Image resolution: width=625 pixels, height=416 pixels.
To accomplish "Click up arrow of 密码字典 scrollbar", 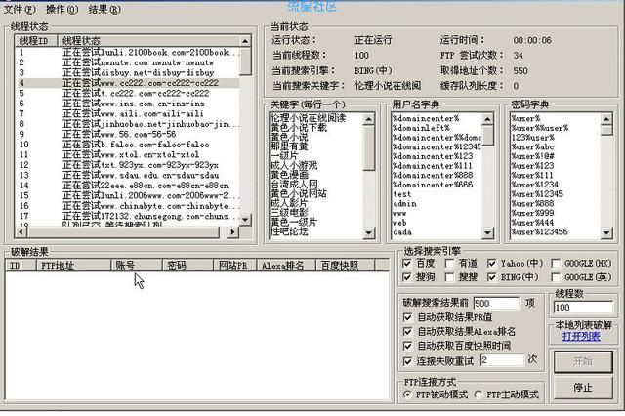I will (x=606, y=119).
